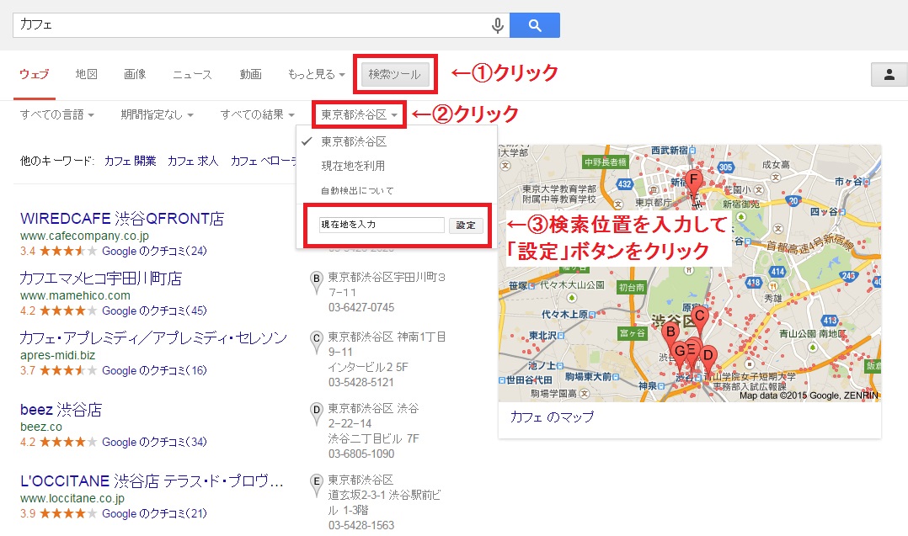This screenshot has width=908, height=536.
Task: Open the L'OCCITANE 渋谷店 result
Action: click(152, 481)
